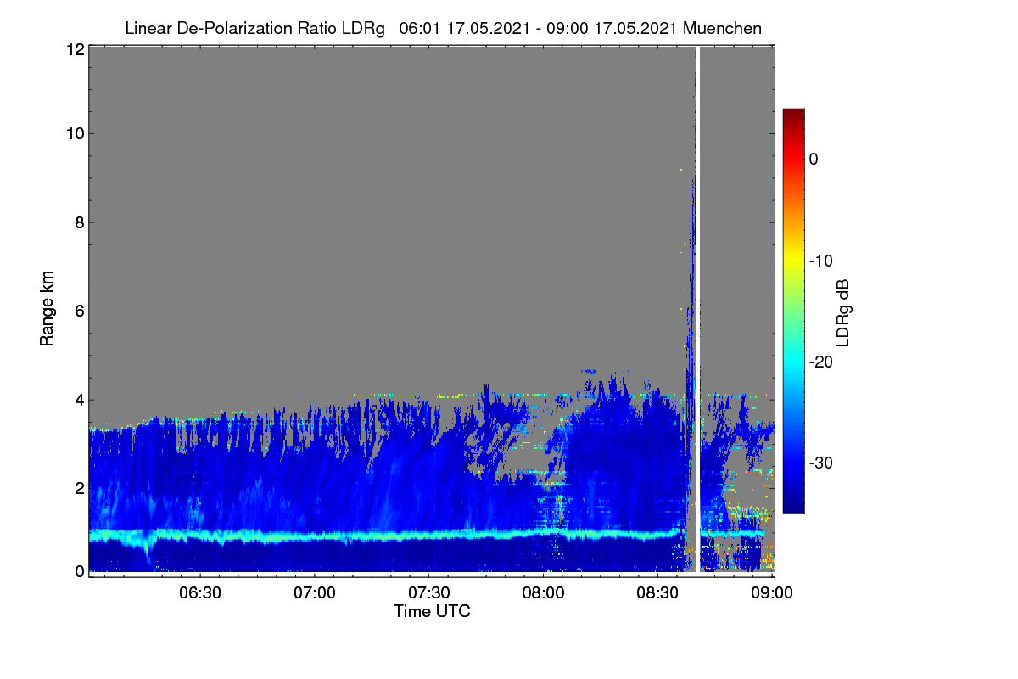Click the 8 km range tick label
1018x679 pixels.
(x=79, y=222)
